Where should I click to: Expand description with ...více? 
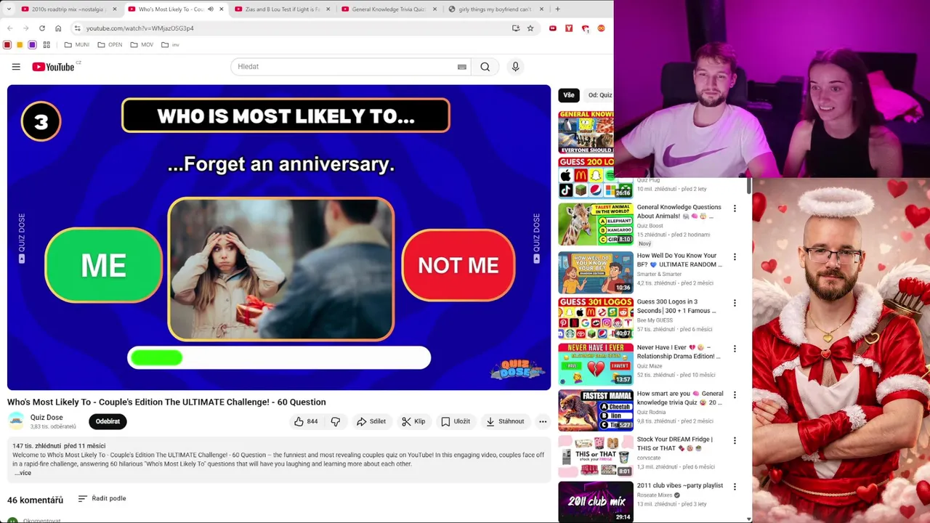pyautogui.click(x=23, y=473)
